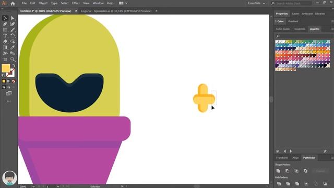Image resolution: width=334 pixels, height=188 pixels.
Task: Set paint mode to Gradient
Action: coord(8,81)
